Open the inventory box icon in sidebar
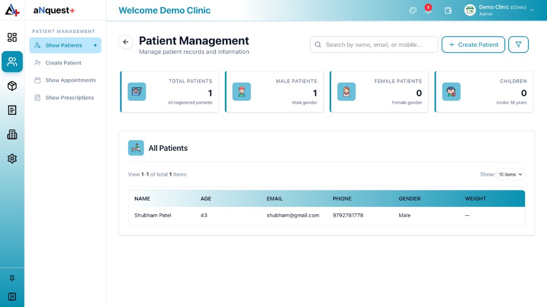Screen dimensions: 547x307 pos(12,86)
